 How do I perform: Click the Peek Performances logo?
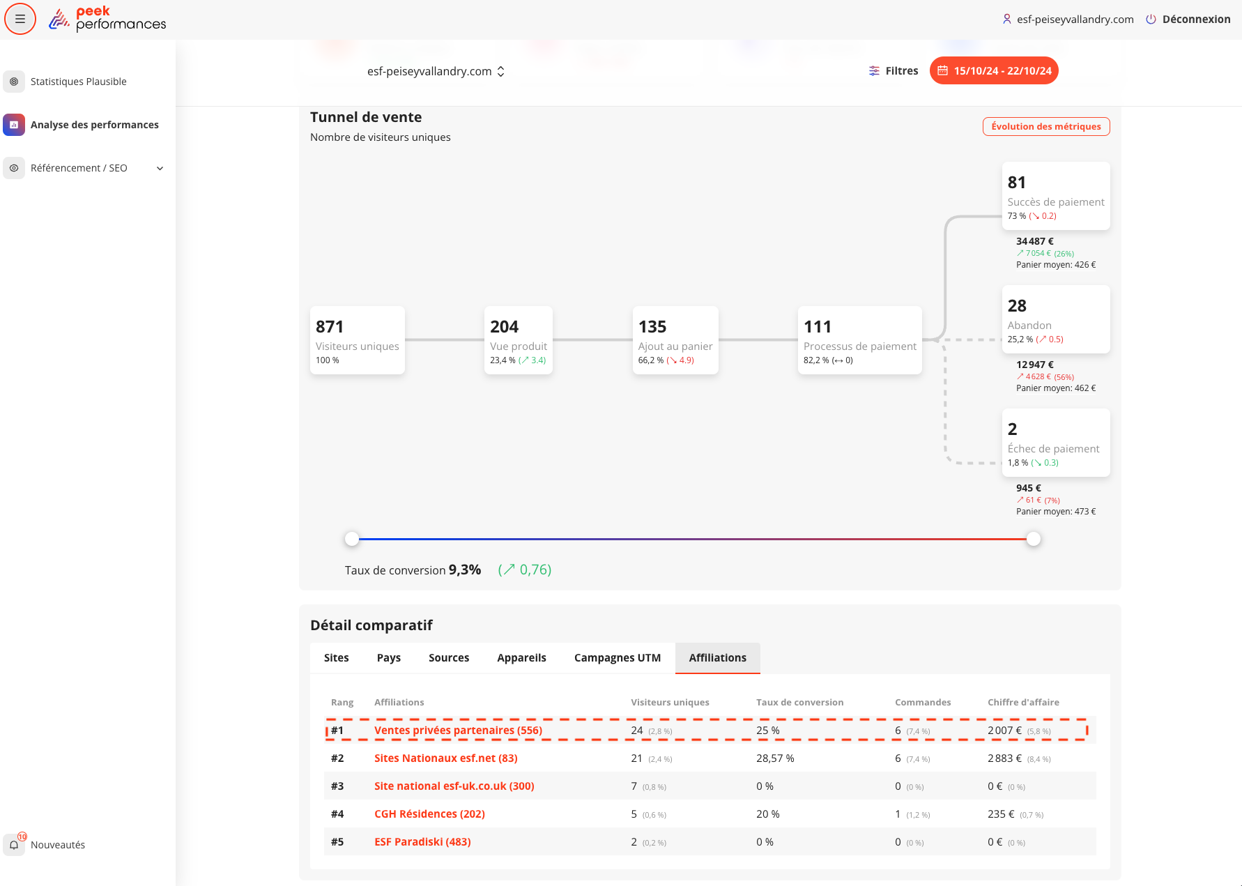point(107,19)
